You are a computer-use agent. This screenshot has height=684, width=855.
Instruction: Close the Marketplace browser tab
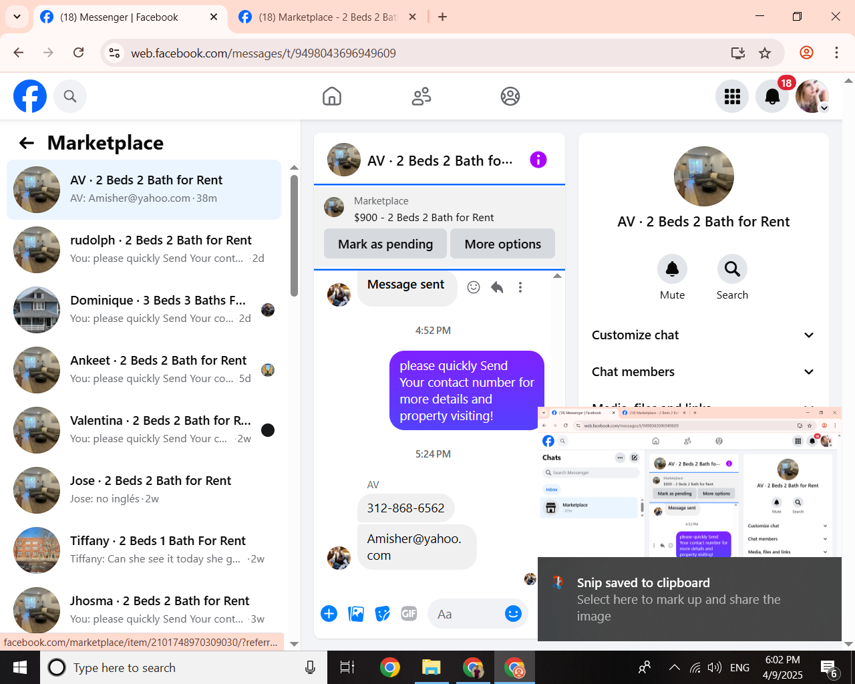tap(413, 17)
